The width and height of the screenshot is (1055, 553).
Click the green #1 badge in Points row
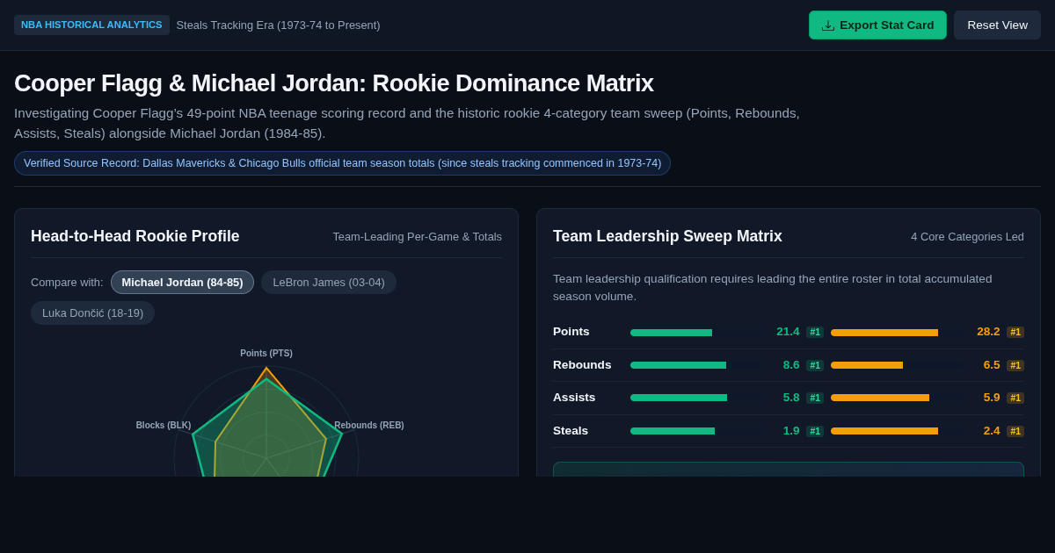tap(815, 333)
